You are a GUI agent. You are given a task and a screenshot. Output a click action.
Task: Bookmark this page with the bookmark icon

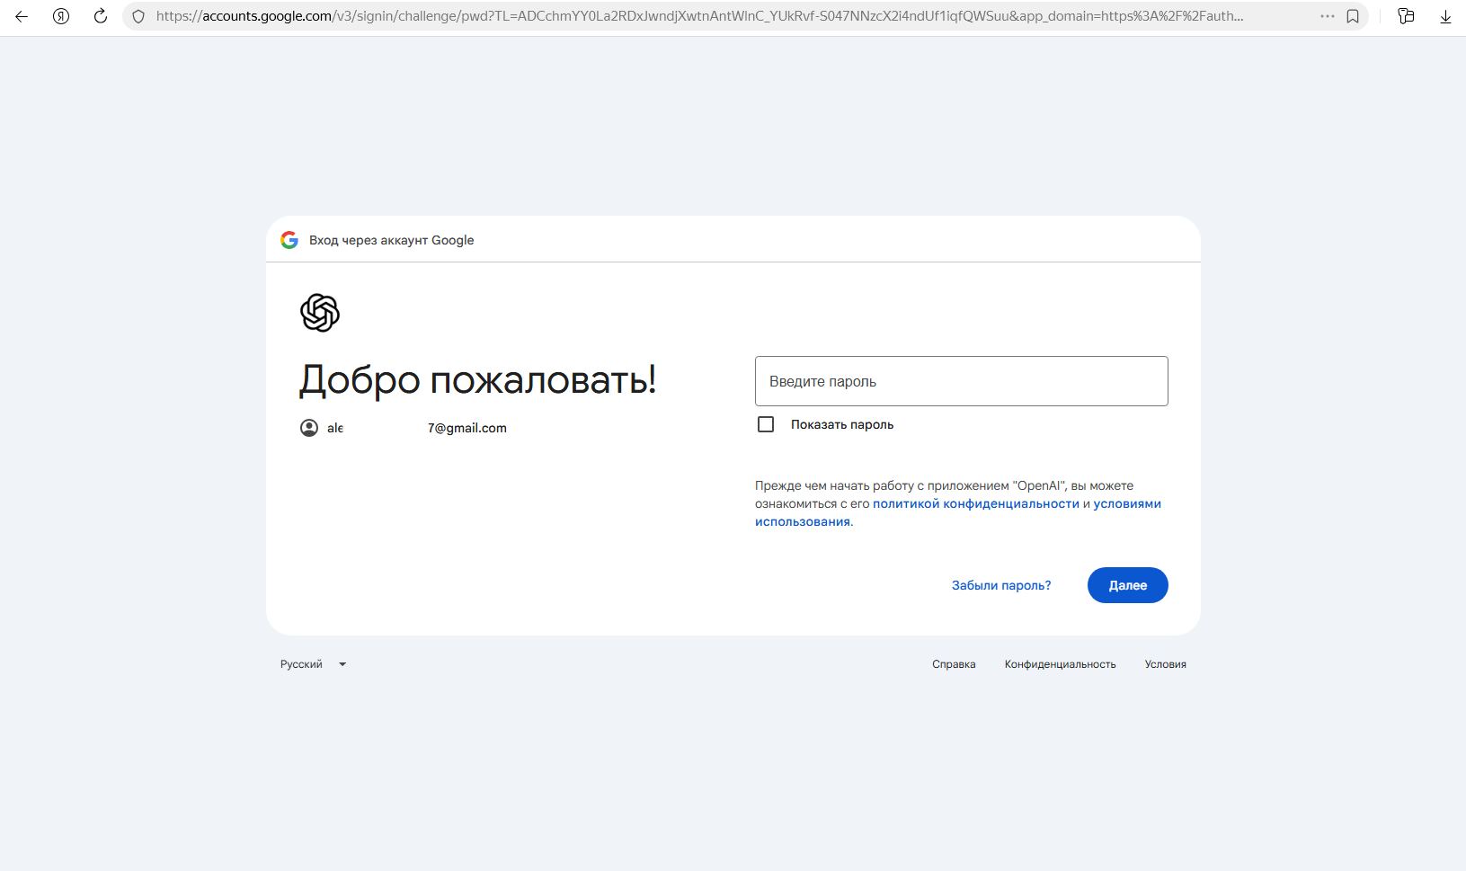tap(1353, 16)
